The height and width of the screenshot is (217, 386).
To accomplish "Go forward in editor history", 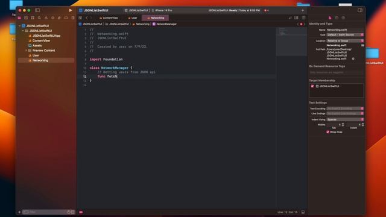I will coord(91,18).
